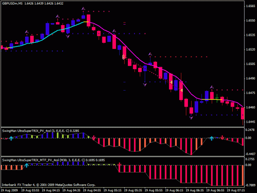This screenshot has height=193, width=257.
Task: Click the 1.6550 price on the scale
Action: [250, 21]
